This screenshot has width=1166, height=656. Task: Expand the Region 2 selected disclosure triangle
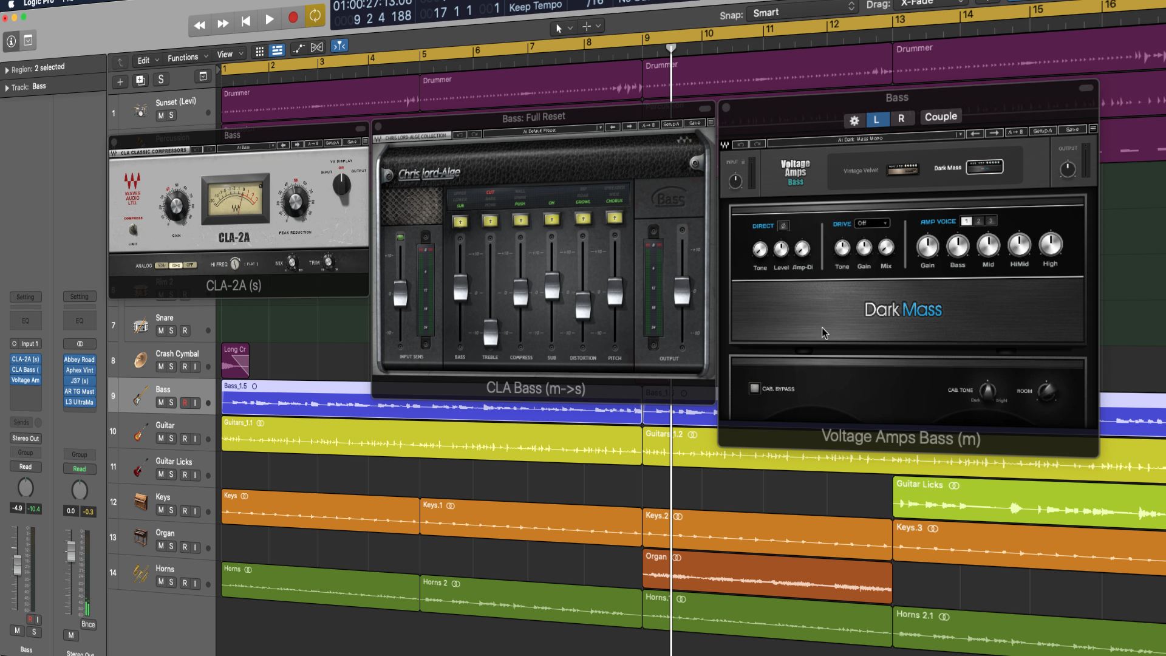pos(7,70)
